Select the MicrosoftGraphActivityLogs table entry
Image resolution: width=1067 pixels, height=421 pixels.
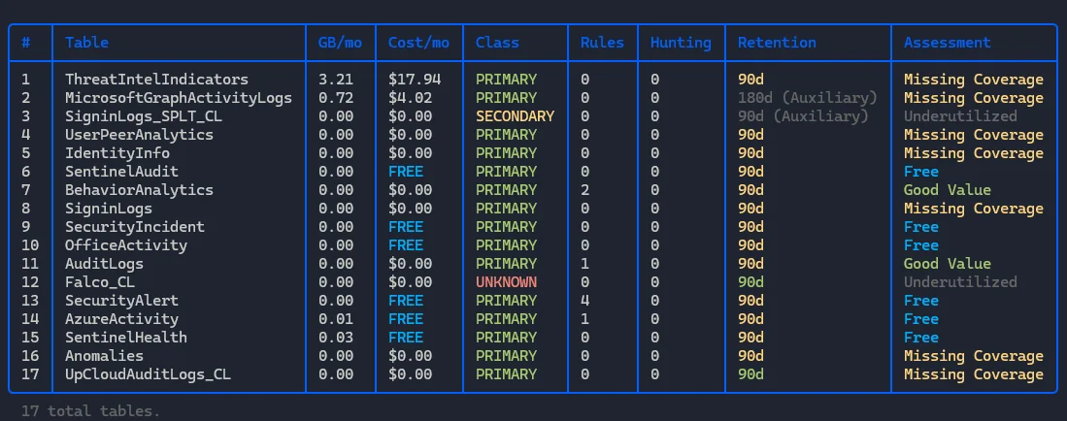click(178, 98)
